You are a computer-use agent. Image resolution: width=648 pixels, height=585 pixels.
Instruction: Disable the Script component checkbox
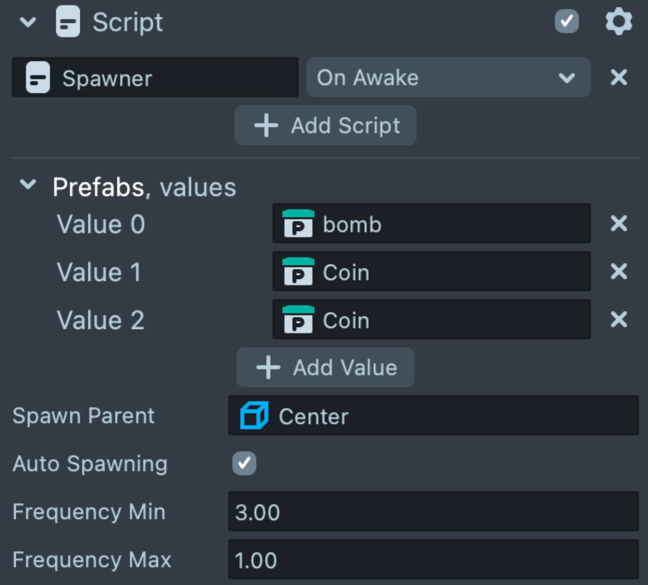[567, 21]
